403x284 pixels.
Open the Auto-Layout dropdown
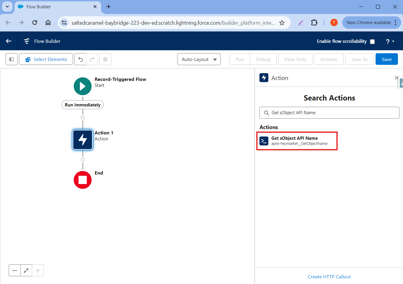pos(199,59)
